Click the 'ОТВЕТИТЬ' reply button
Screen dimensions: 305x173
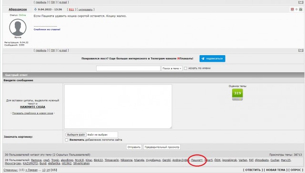tap(253, 170)
